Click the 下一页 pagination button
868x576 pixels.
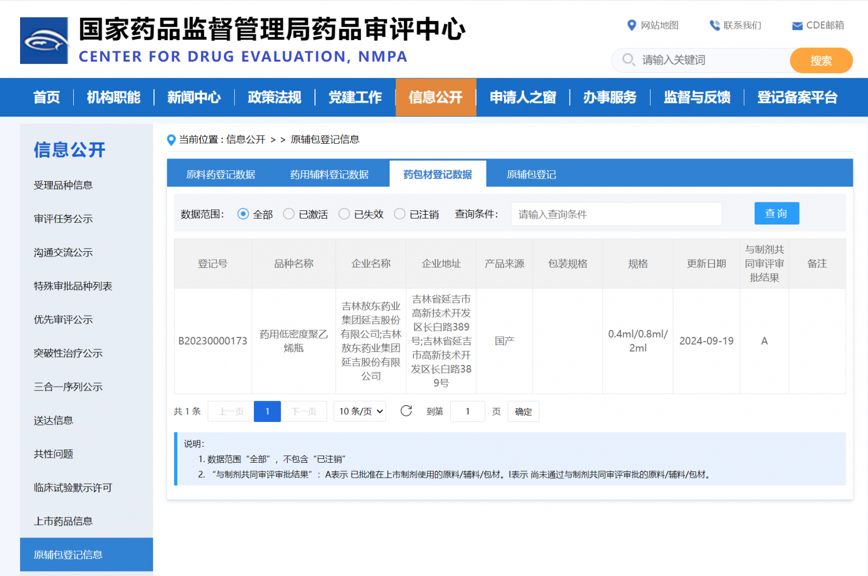tap(304, 411)
